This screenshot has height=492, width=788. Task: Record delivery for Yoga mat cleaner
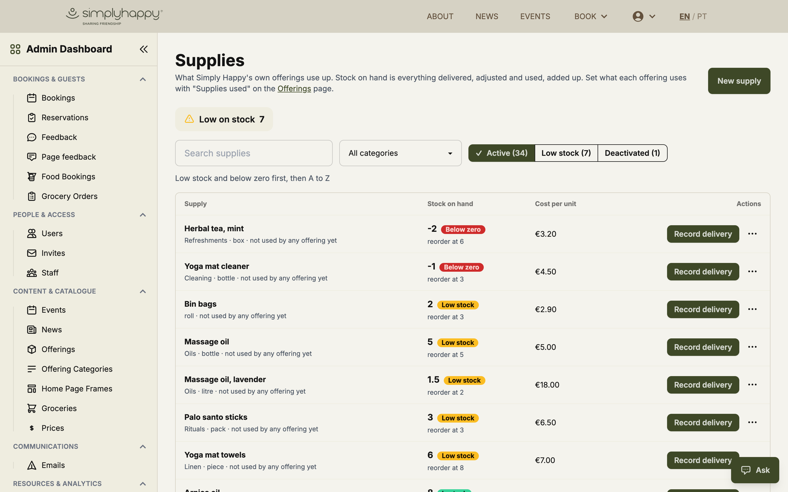point(703,272)
